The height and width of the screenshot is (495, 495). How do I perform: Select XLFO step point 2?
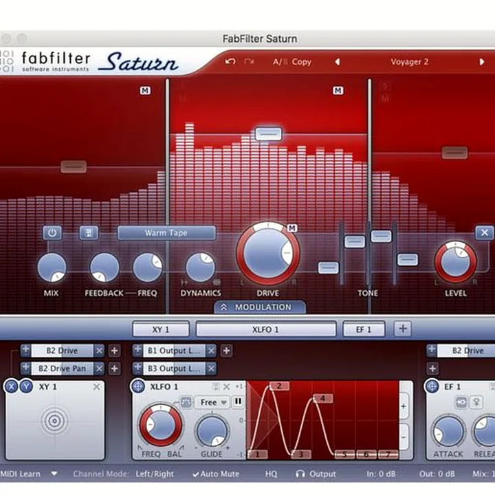[278, 386]
